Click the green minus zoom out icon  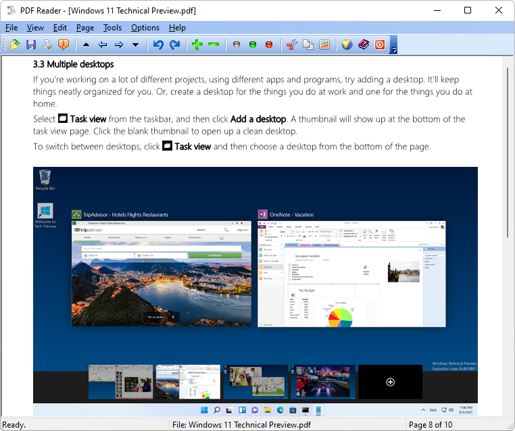tap(214, 45)
